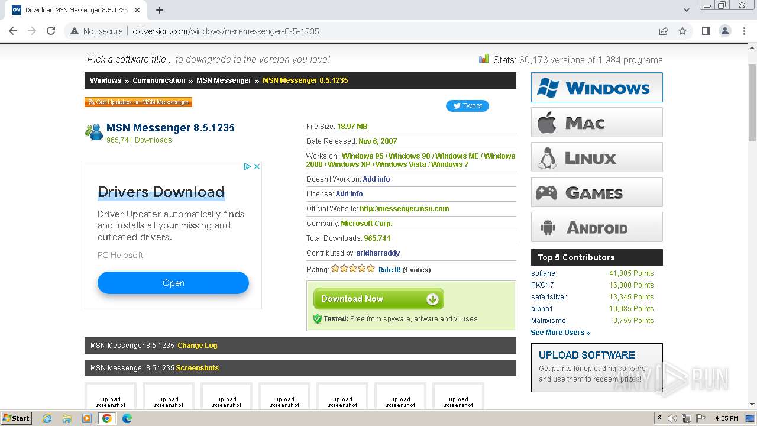Visit http://messenger.msn.com official website
This screenshot has height=426, width=757.
coord(405,209)
